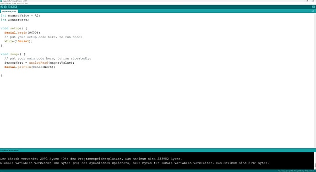Image resolution: width=316 pixels, height=172 pixels.
Task: Click the 'Serial.begin(9600);' line
Action: pyautogui.click(x=22, y=33)
